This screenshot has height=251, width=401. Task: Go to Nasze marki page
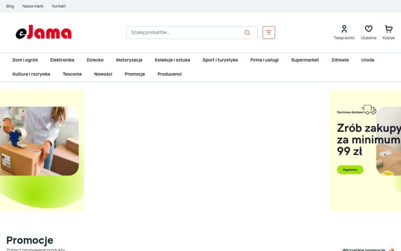[x=33, y=6]
